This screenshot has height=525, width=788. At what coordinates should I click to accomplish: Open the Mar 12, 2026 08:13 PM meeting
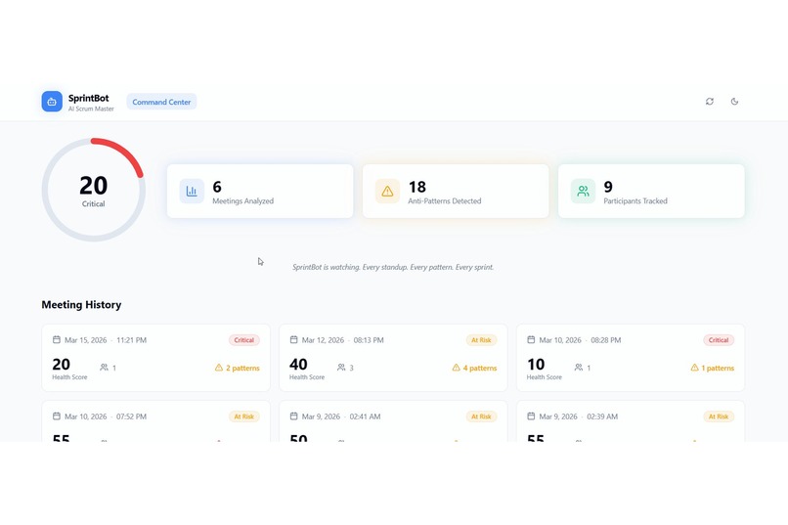click(393, 358)
